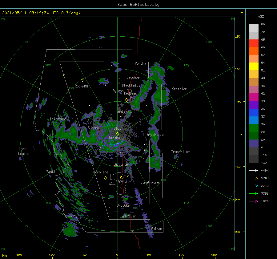Select the yellow radar-site diamond between Olds and Didsbury
The image size is (277, 259).
tap(118, 134)
